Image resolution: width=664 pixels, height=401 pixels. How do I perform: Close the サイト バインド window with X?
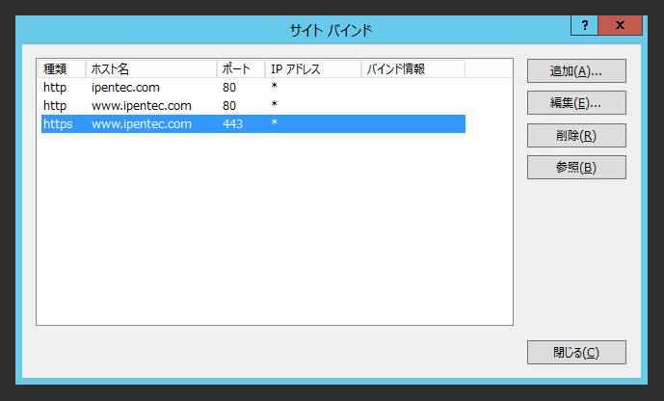[620, 25]
